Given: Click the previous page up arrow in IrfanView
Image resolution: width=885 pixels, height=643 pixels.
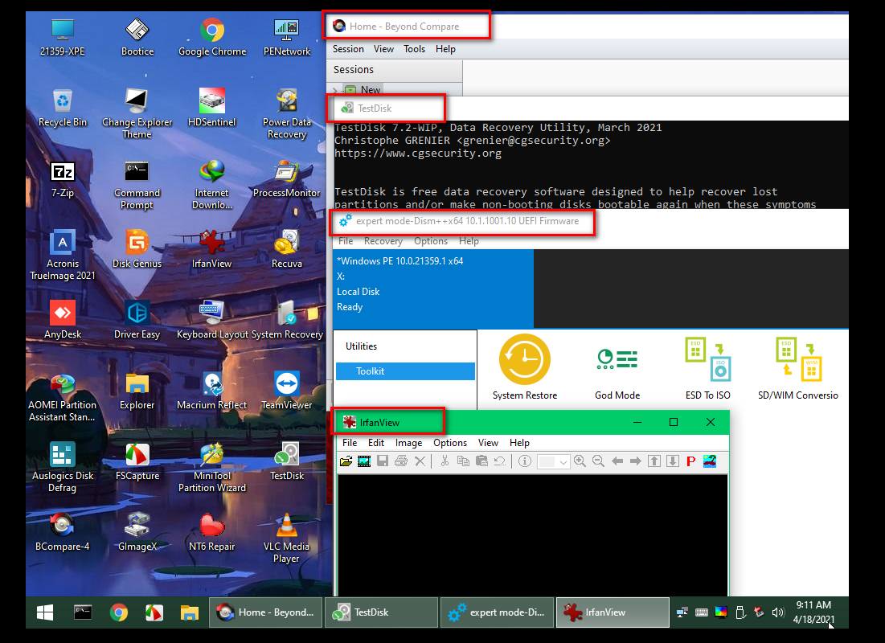Looking at the screenshot, I should (x=654, y=461).
